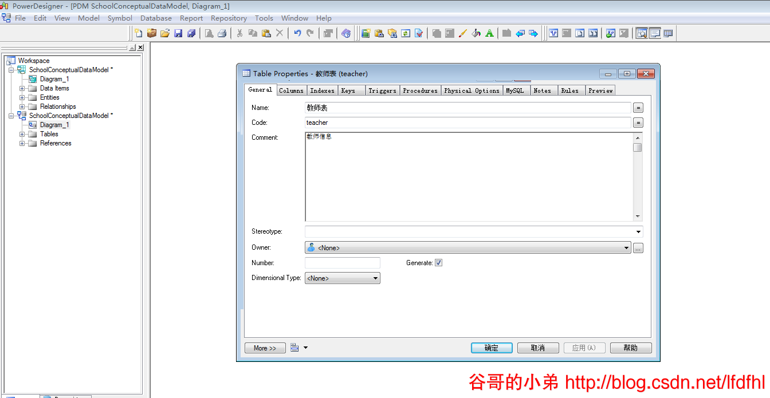This screenshot has width=770, height=398.
Task: Switch to the Indexes tab
Action: click(x=322, y=90)
